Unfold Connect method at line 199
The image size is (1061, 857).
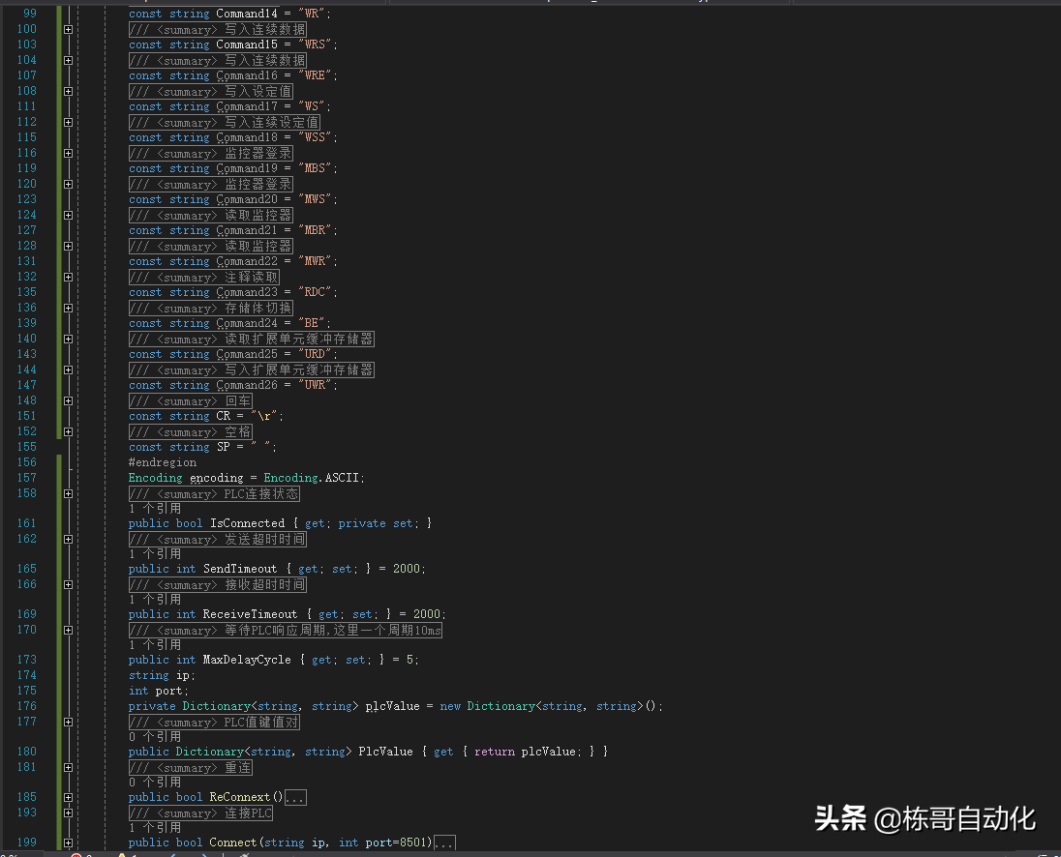68,843
